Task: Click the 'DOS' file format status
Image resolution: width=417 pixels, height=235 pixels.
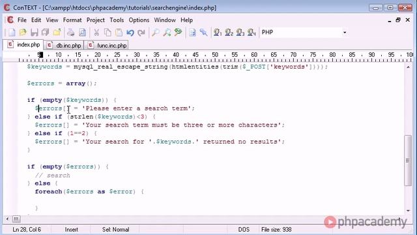Action: [244, 229]
